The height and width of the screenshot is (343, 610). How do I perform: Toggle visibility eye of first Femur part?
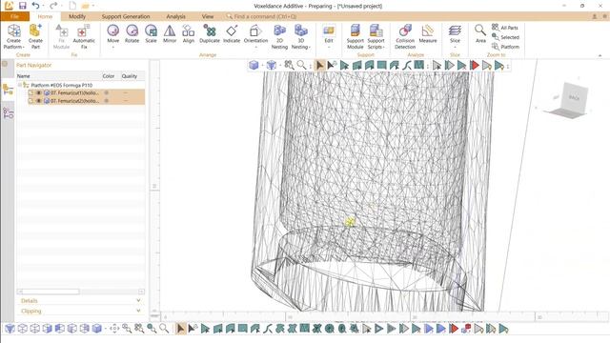pyautogui.click(x=38, y=93)
